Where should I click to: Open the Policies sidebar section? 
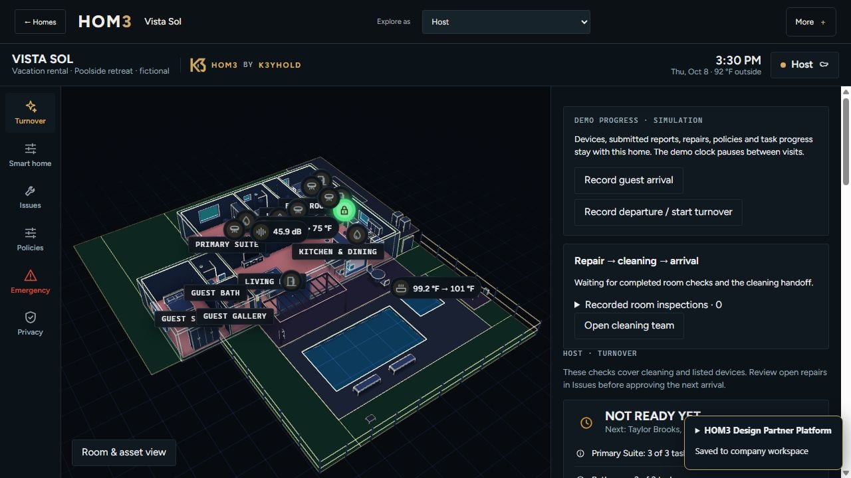tap(30, 240)
